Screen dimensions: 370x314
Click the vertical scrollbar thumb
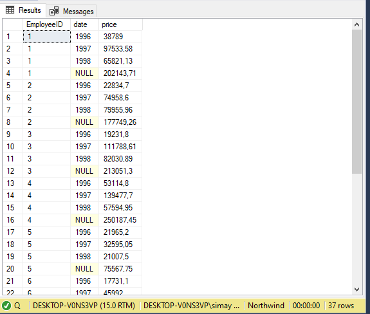point(356,102)
